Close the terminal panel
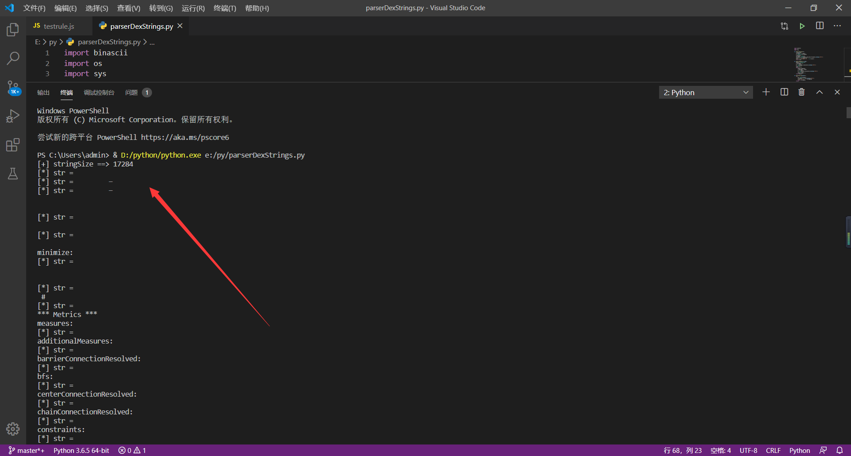The height and width of the screenshot is (456, 851). click(x=837, y=92)
